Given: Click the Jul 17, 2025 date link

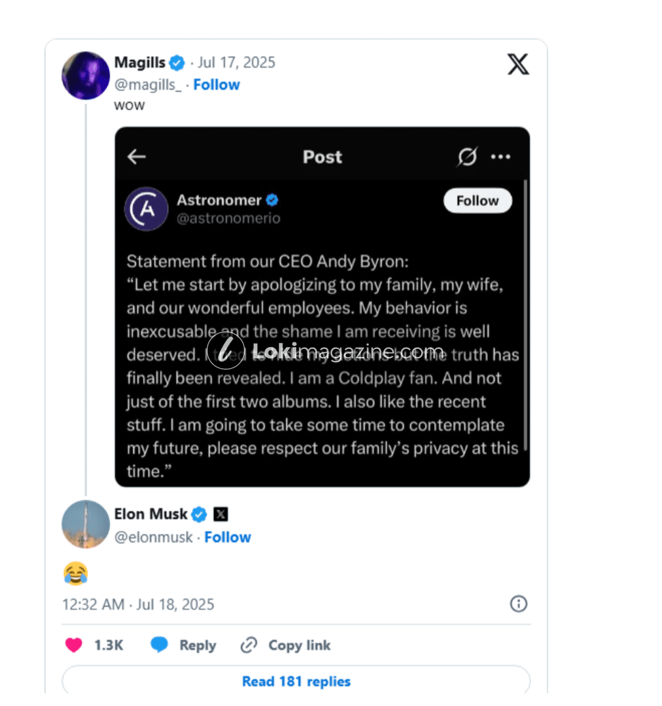Looking at the screenshot, I should tap(236, 63).
